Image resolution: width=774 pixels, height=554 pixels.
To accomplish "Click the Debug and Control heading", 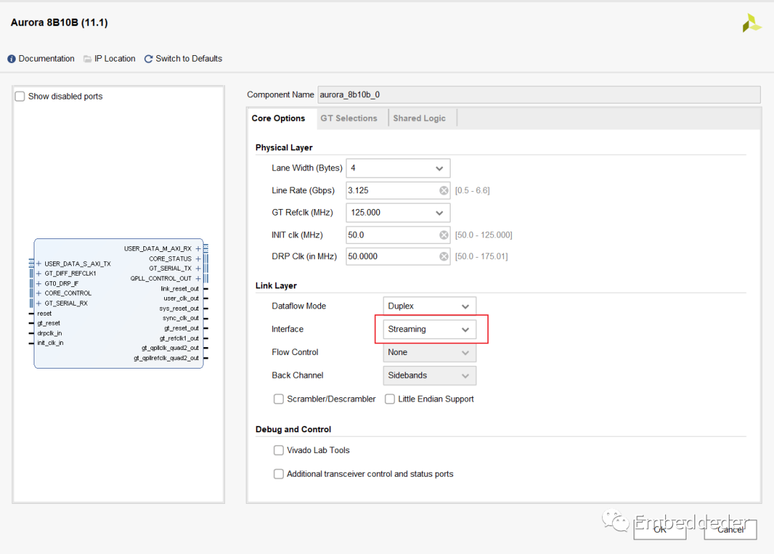I will tap(293, 429).
